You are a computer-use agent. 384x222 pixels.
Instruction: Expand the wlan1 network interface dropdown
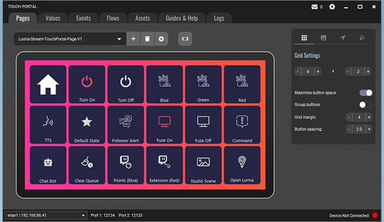pos(46,215)
